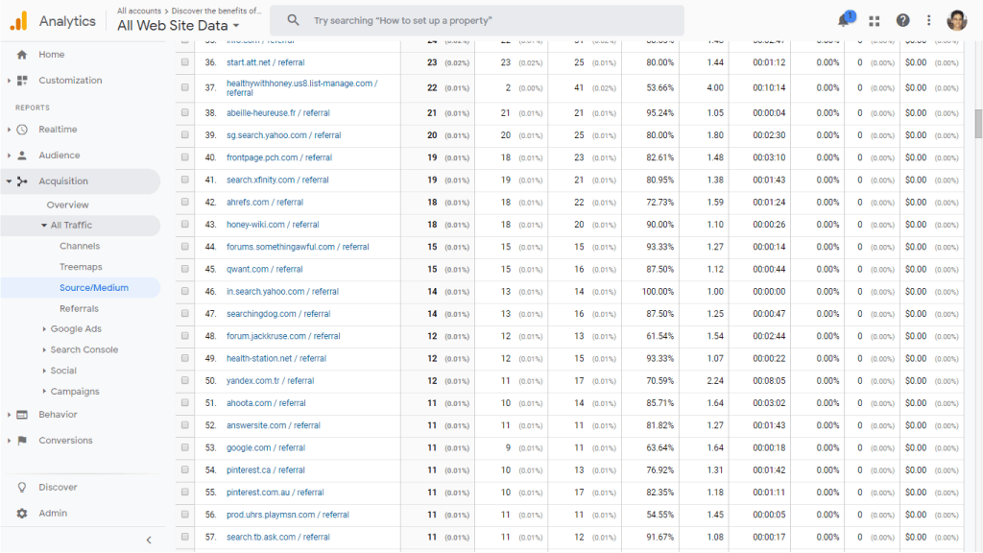Expand the Behavior section arrow

click(9, 415)
